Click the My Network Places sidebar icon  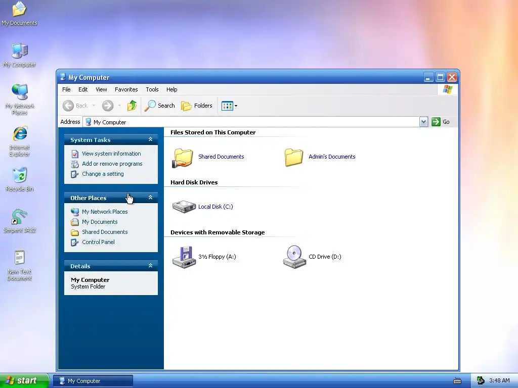75,212
